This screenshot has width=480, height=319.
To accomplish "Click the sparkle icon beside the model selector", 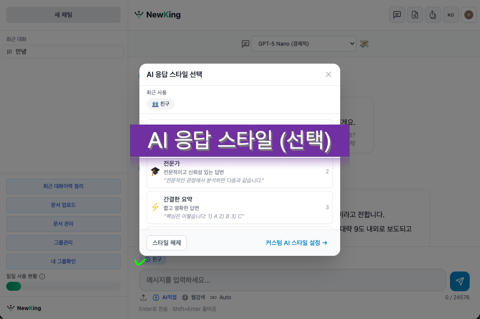I will [364, 43].
